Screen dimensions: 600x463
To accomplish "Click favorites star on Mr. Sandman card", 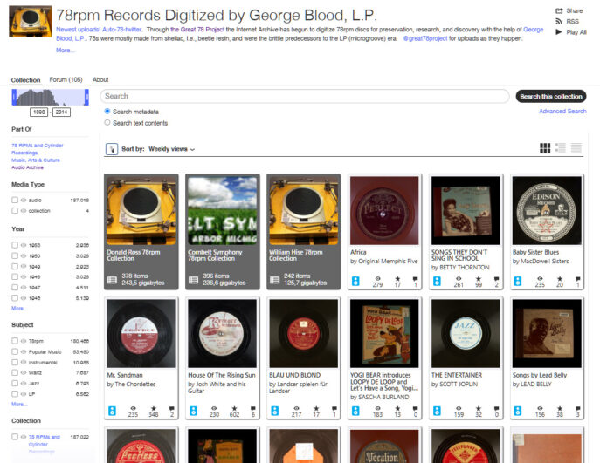I will click(x=154, y=408).
